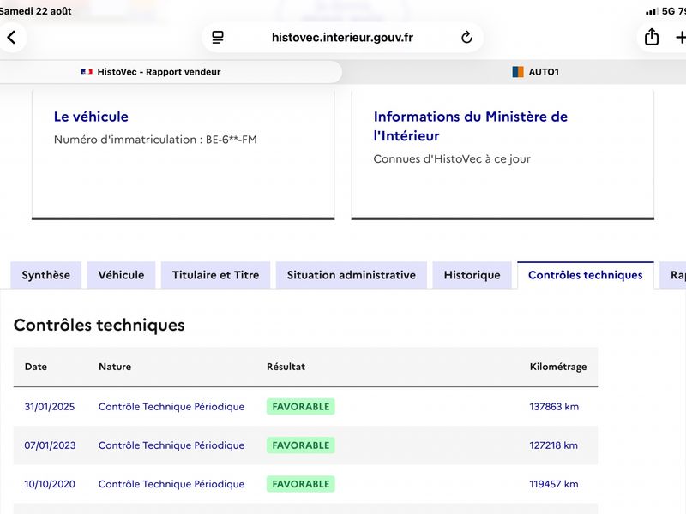Screen dimensions: 686x514
Task: Open the share sheet icon
Action: tap(652, 37)
